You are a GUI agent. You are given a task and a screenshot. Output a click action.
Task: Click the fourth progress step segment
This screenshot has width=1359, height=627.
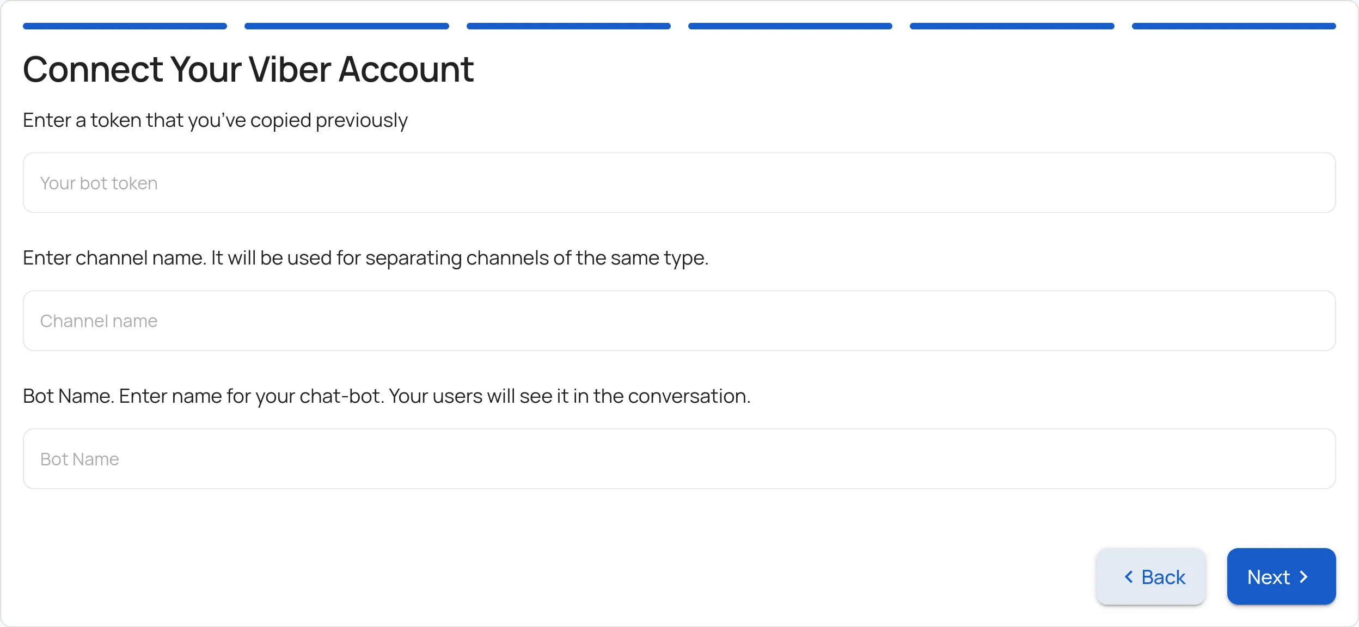pos(790,26)
